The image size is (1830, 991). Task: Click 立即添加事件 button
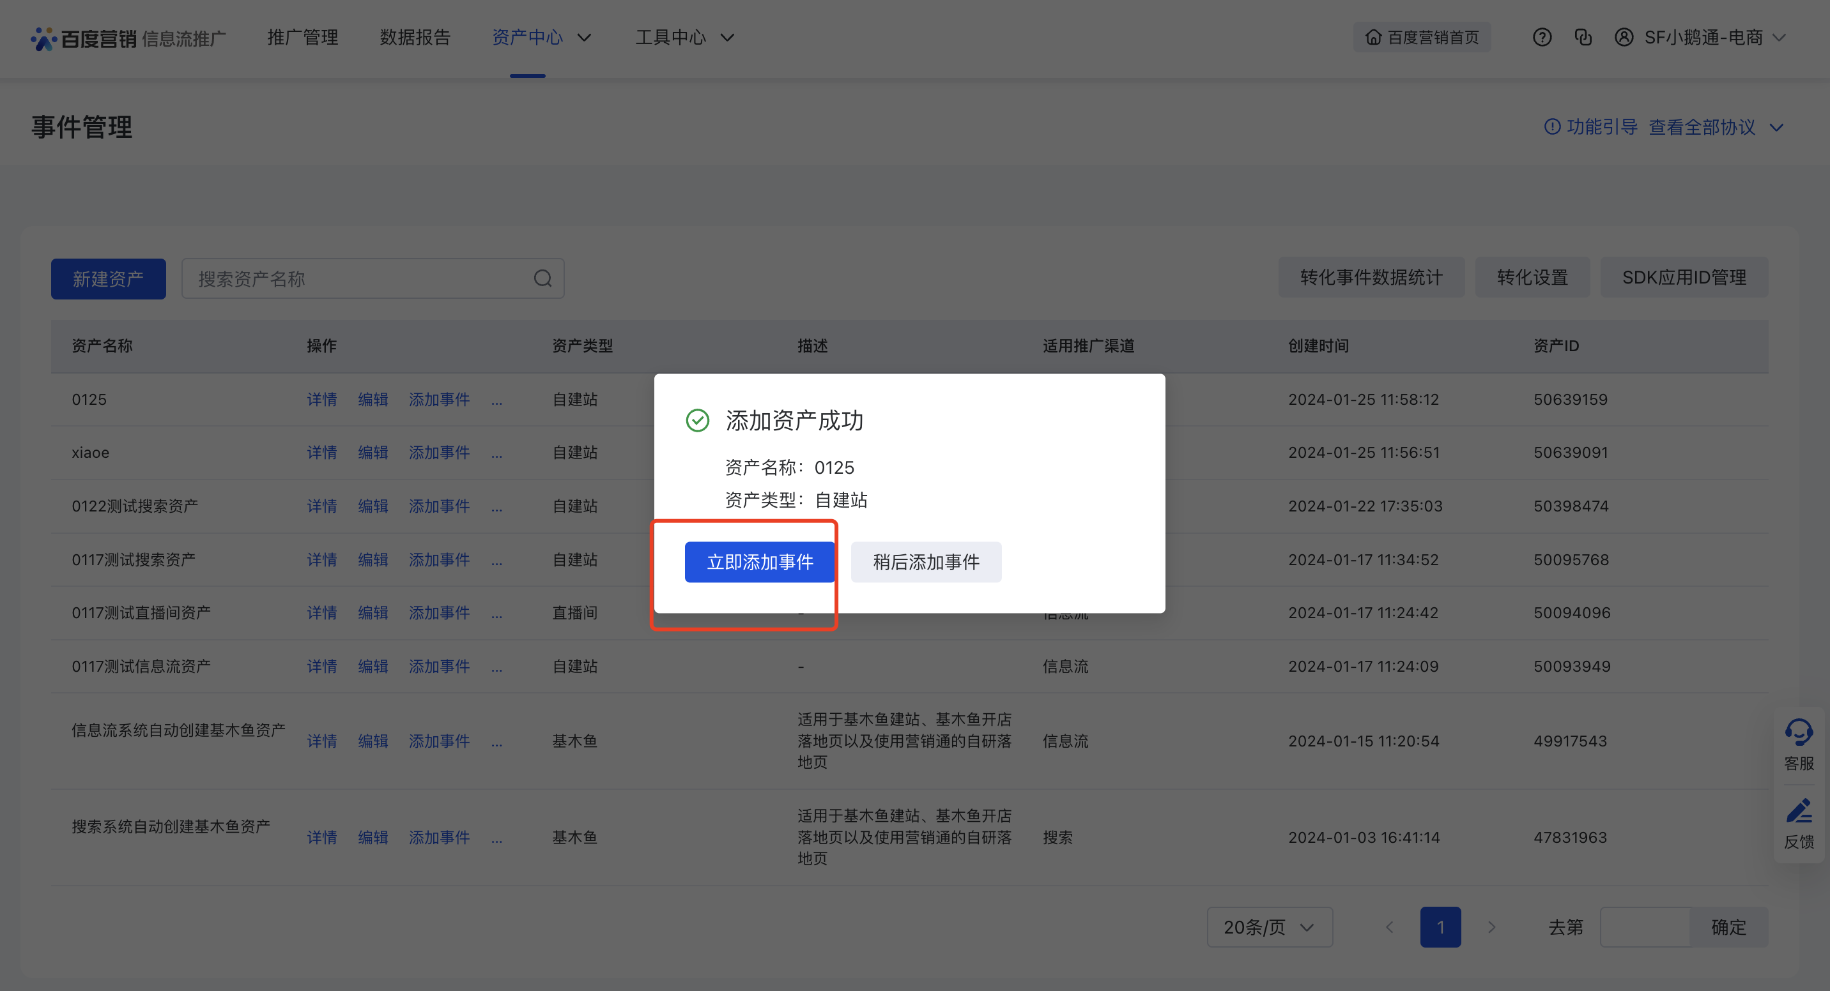(x=760, y=563)
